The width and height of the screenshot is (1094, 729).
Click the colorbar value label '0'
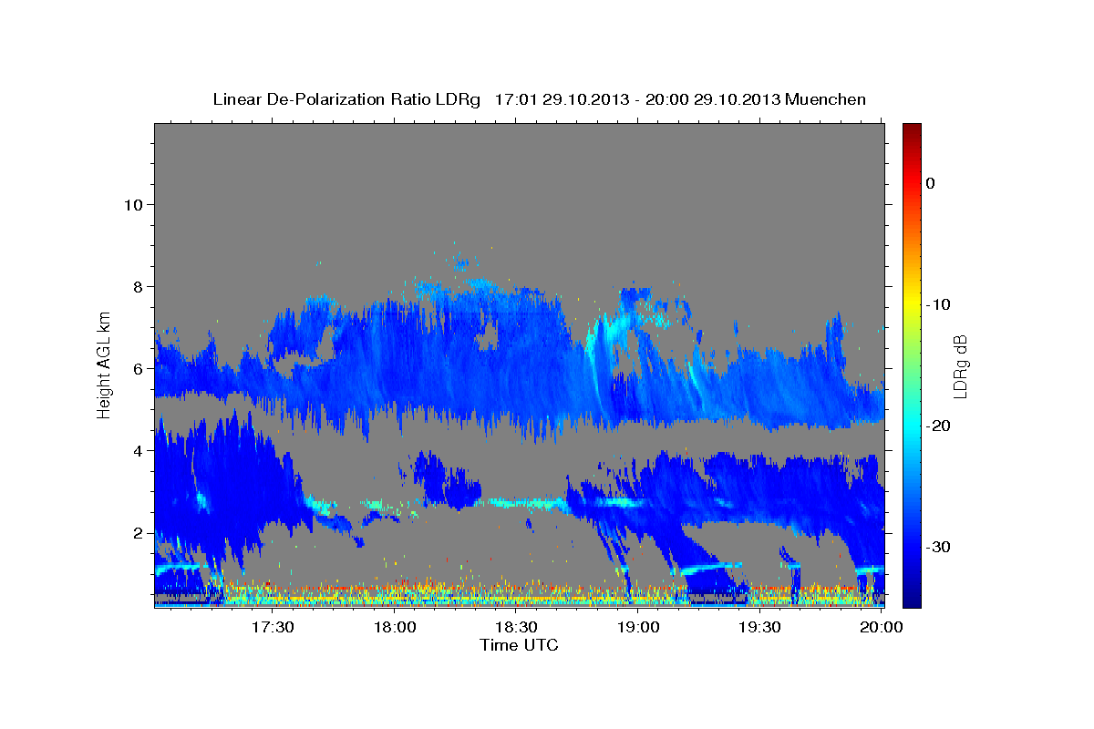pos(930,183)
